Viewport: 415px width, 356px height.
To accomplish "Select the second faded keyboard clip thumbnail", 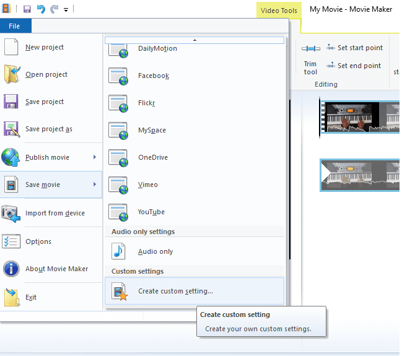I will tap(360, 175).
